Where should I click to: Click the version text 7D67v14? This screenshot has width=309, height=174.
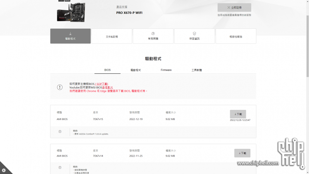98,156
